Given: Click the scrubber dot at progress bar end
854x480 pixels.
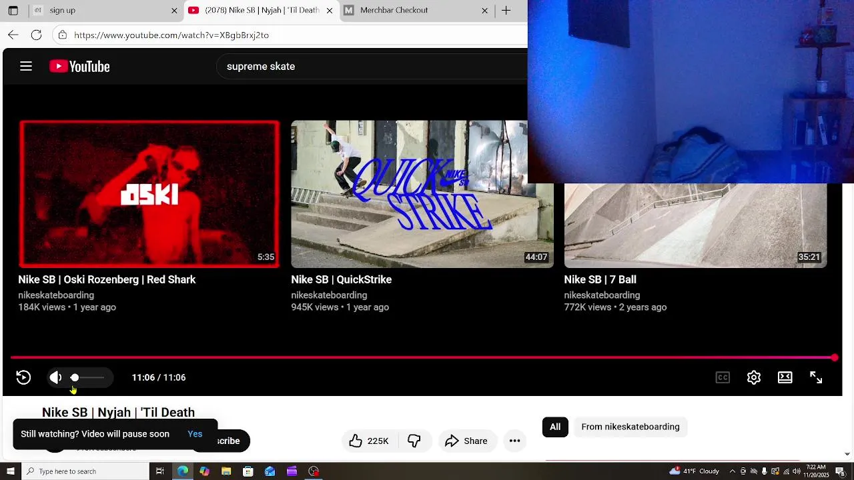Looking at the screenshot, I should [835, 358].
